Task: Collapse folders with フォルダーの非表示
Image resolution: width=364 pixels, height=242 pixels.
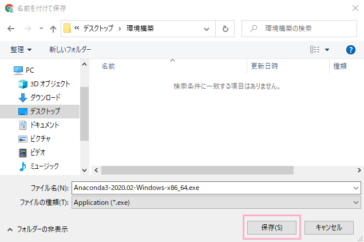Action: [38, 229]
